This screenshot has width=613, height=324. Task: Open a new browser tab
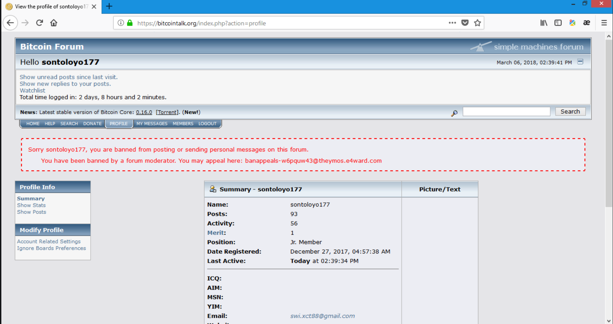point(109,6)
